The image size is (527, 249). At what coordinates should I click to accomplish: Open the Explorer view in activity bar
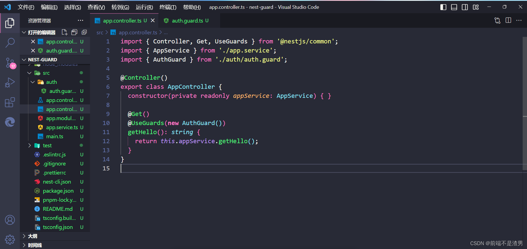10,23
